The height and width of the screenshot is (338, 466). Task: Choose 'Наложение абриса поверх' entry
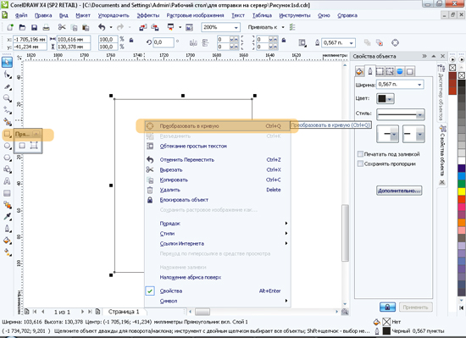pos(218,277)
